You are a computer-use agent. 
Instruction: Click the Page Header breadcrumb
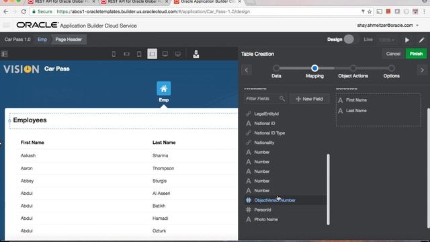point(69,40)
